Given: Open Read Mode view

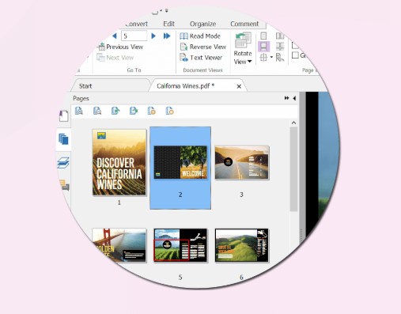Looking at the screenshot, I should point(200,36).
